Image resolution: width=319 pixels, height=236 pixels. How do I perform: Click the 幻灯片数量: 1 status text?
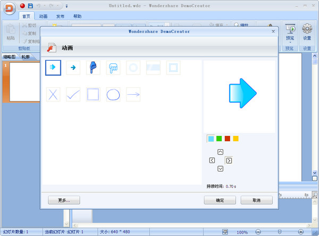click(x=15, y=232)
